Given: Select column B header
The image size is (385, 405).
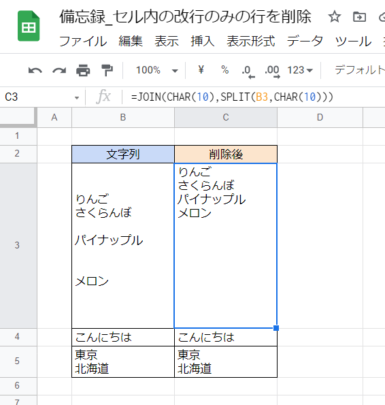Looking at the screenshot, I should click(x=123, y=117).
